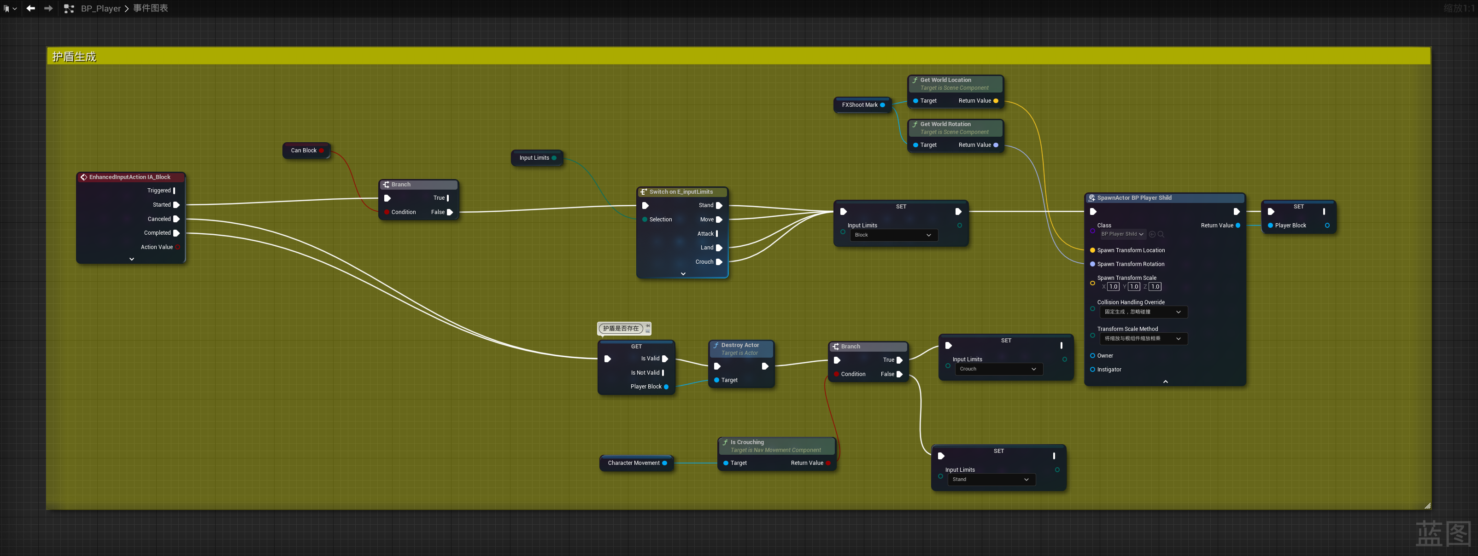Click the EnhancedInputAction IA_Block event icon

pyautogui.click(x=84, y=177)
